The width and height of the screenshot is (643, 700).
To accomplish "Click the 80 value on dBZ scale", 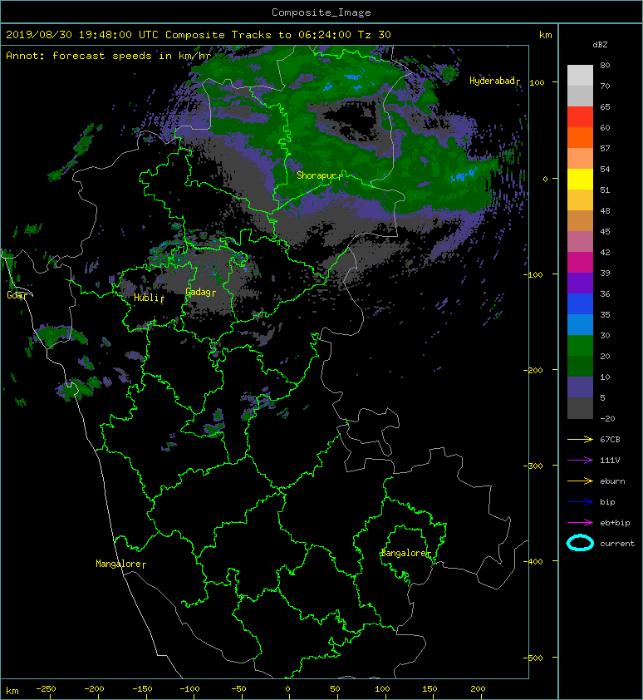I will click(605, 65).
